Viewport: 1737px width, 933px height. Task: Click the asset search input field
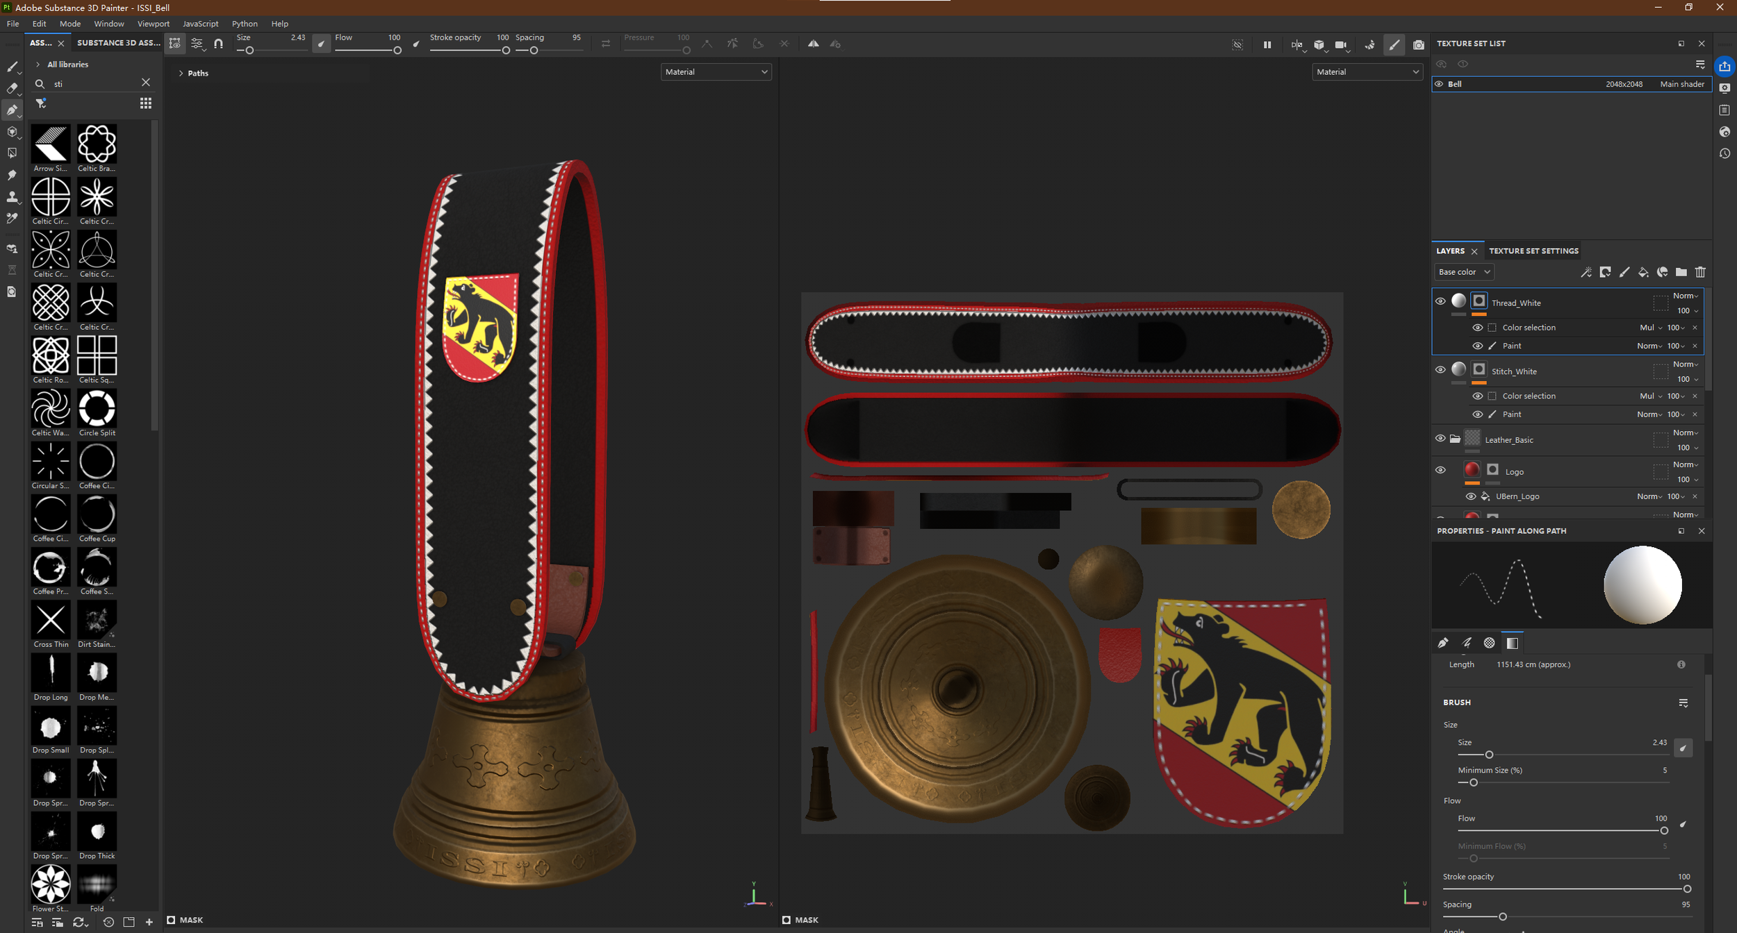coord(94,83)
